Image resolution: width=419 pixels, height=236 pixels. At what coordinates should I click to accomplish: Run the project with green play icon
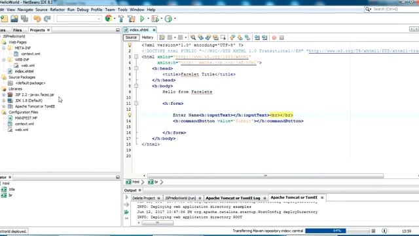click(x=143, y=18)
